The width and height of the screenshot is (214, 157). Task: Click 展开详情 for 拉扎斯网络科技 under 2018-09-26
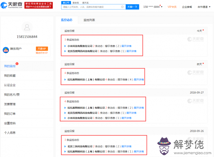[x=139, y=152]
